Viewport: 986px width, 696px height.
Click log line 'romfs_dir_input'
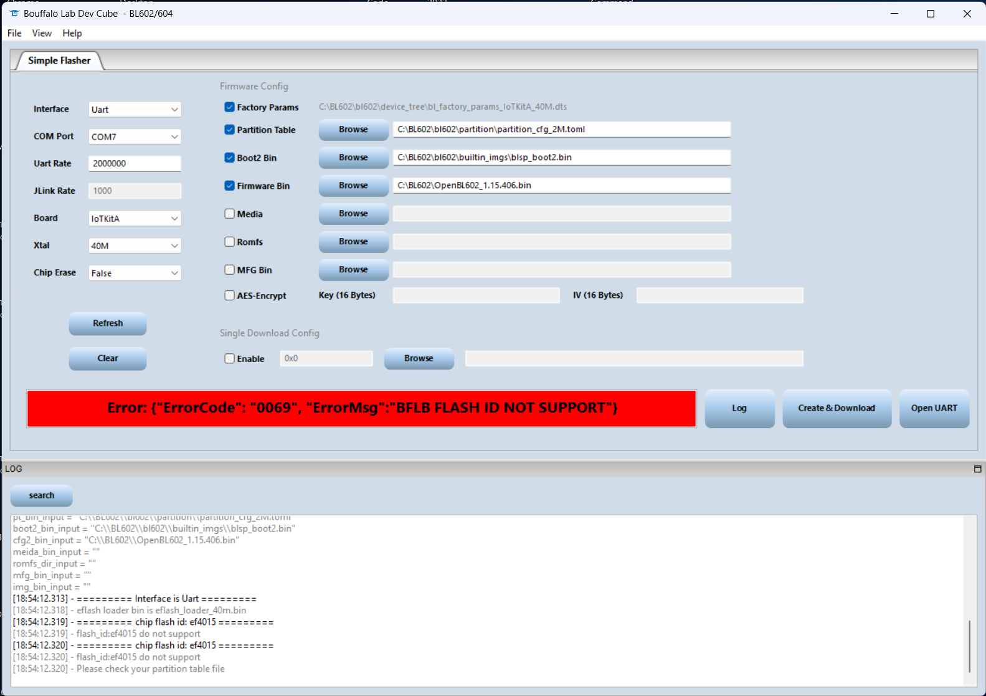(x=54, y=564)
